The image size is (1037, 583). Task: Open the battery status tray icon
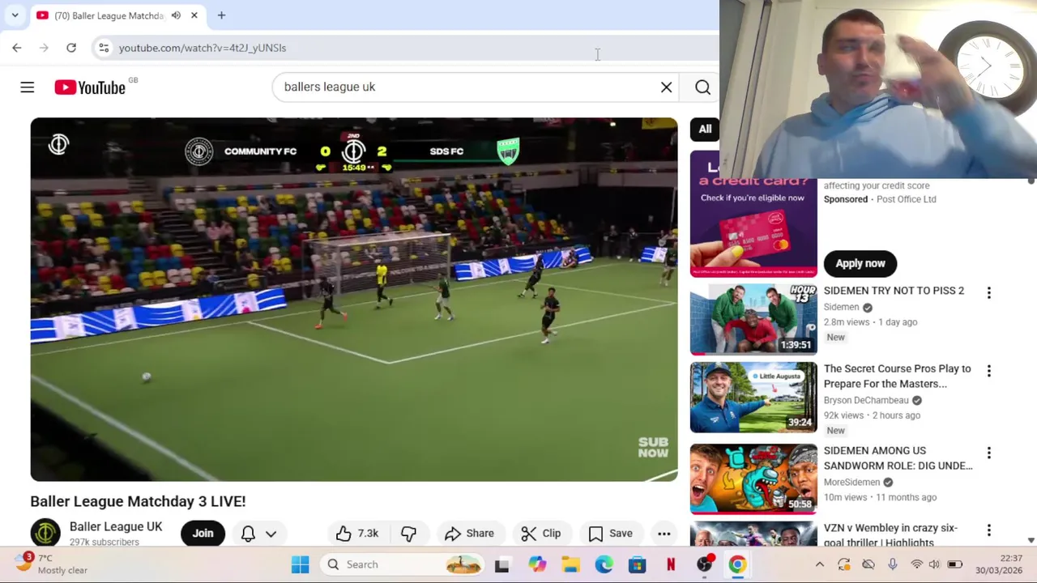955,564
